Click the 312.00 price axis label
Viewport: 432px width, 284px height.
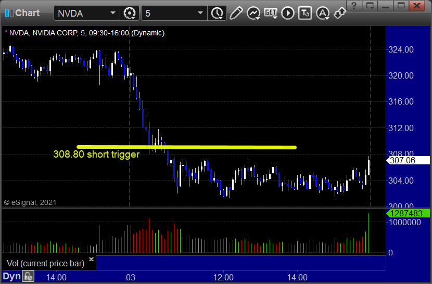tap(401, 128)
